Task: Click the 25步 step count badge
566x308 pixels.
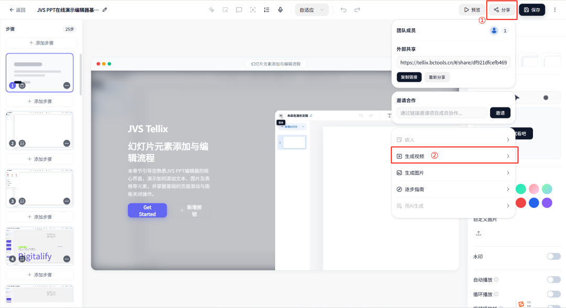Action: click(x=70, y=29)
